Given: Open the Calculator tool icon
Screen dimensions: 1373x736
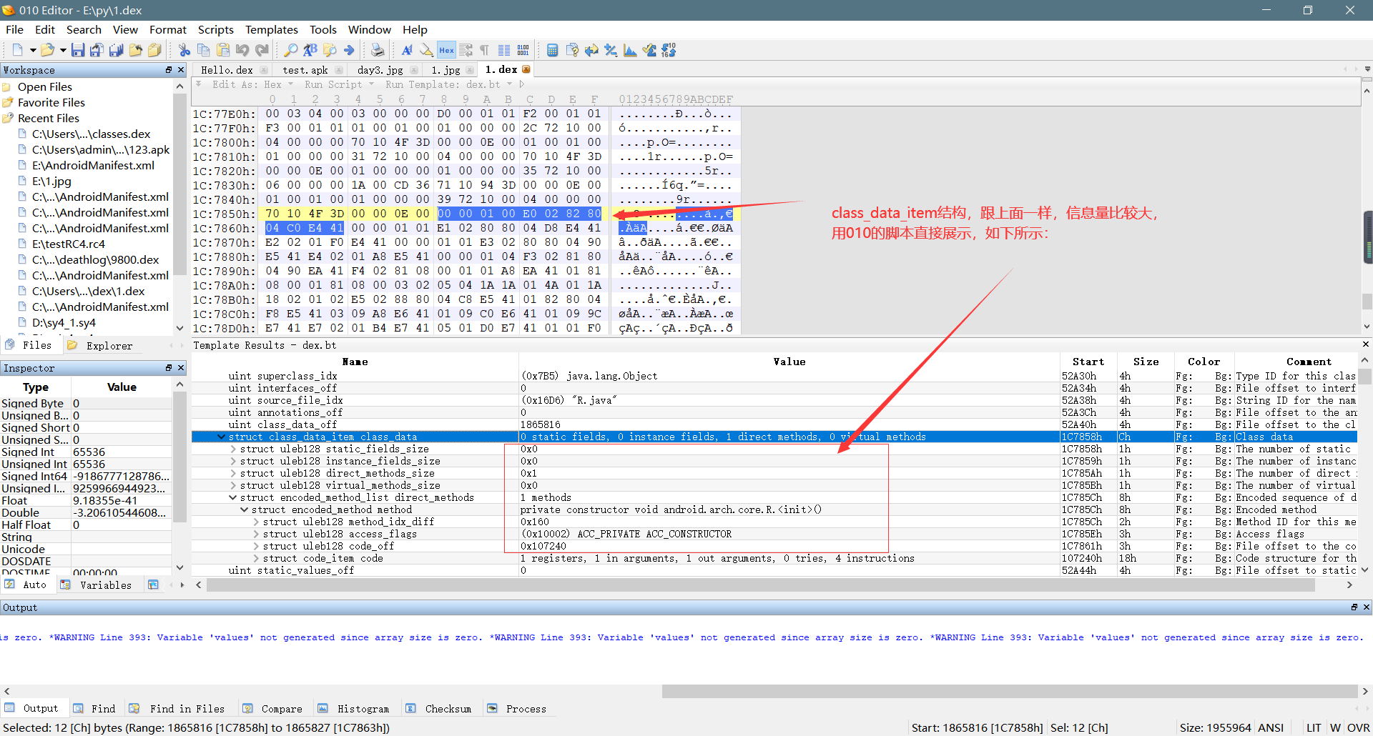Looking at the screenshot, I should pyautogui.click(x=553, y=50).
